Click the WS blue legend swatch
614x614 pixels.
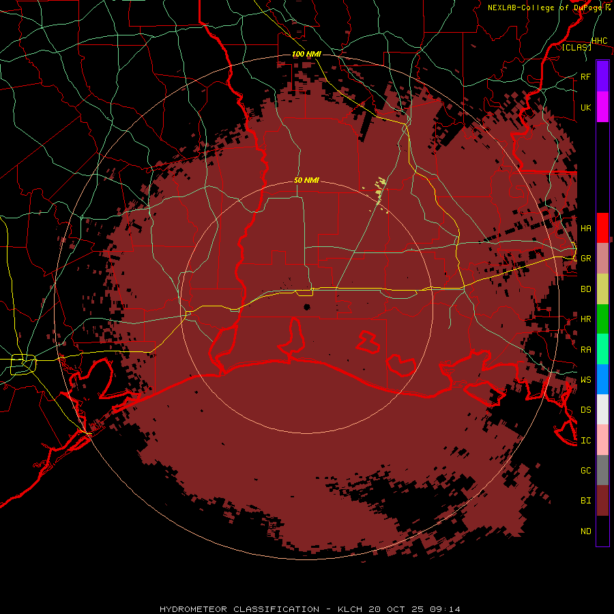click(x=602, y=379)
